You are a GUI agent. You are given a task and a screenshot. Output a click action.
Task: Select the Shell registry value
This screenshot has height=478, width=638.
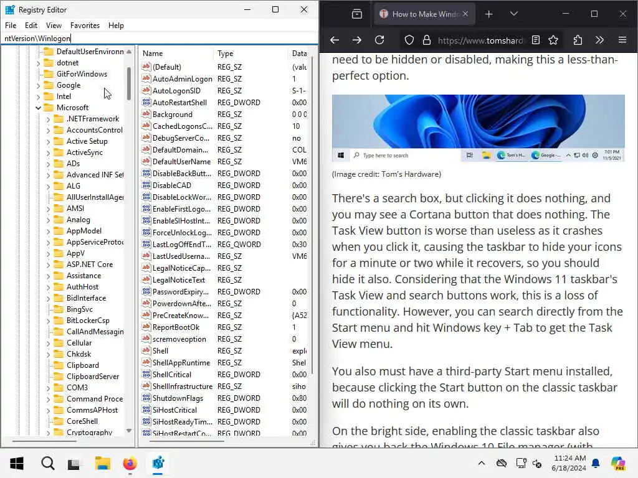160,351
